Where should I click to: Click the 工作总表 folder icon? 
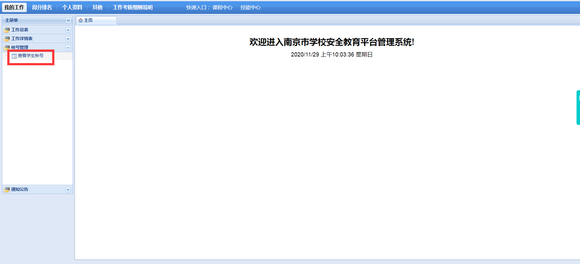click(7, 30)
